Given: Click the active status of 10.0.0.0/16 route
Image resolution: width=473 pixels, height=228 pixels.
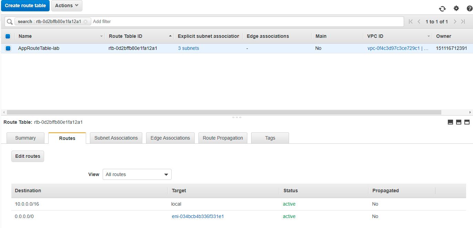Looking at the screenshot, I should (289, 204).
